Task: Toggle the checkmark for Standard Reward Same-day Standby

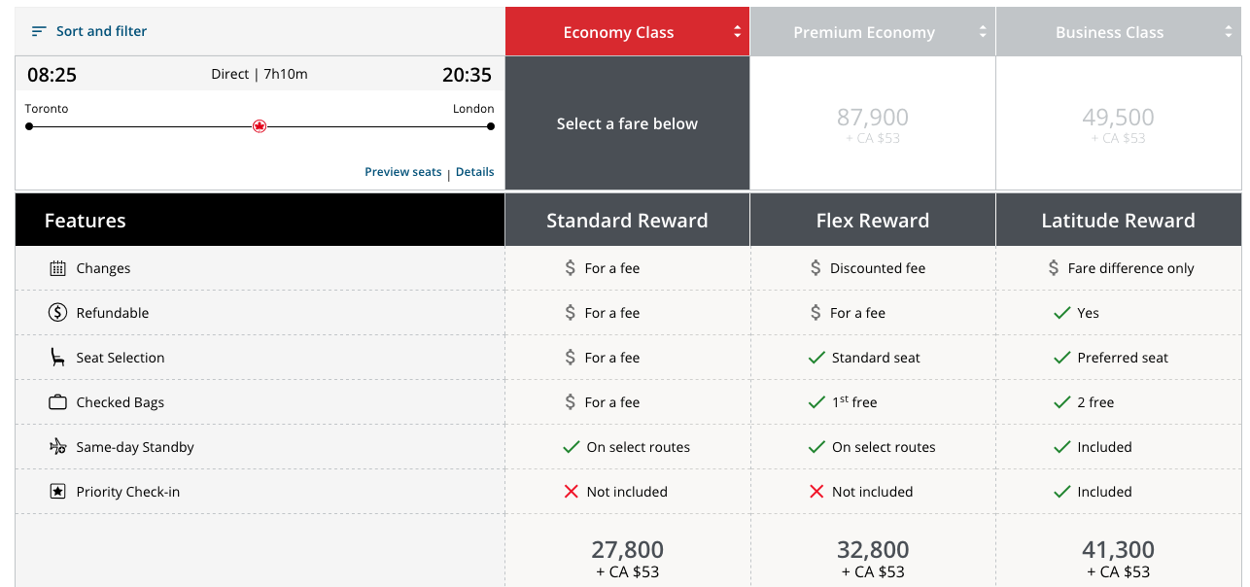Action: click(572, 447)
